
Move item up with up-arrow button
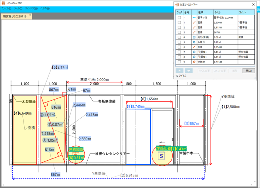coord(180,71)
